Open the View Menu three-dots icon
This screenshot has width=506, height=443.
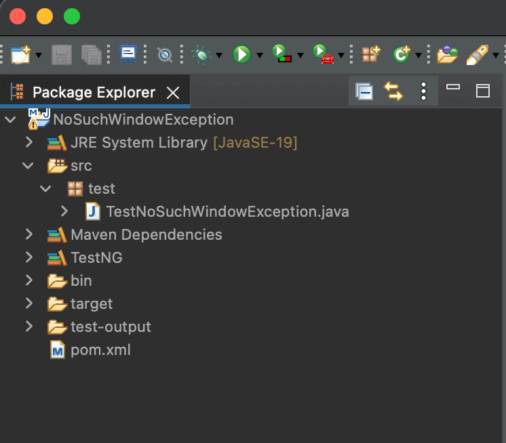click(x=423, y=91)
